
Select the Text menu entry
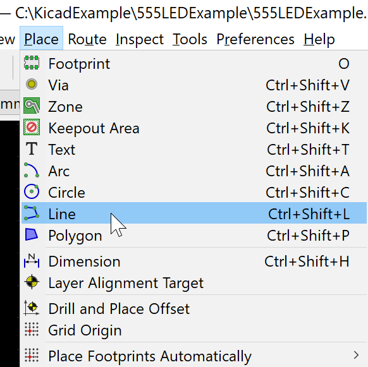pos(194,149)
